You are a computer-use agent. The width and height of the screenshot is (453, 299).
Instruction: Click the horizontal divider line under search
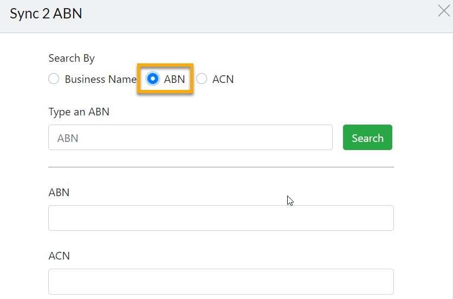221,167
